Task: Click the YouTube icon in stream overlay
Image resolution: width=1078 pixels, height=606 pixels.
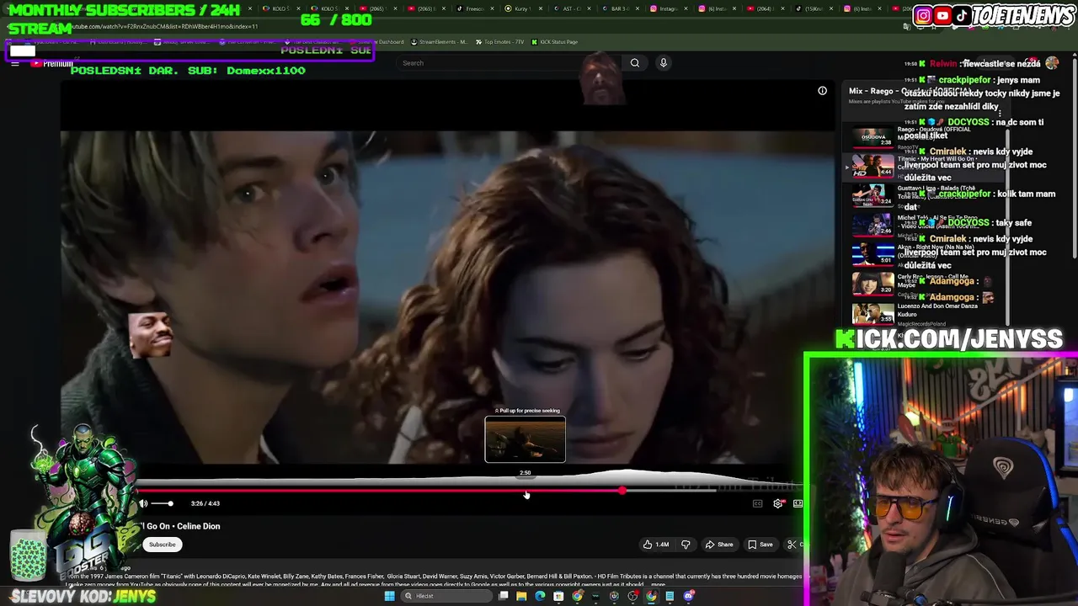Action: coord(942,15)
